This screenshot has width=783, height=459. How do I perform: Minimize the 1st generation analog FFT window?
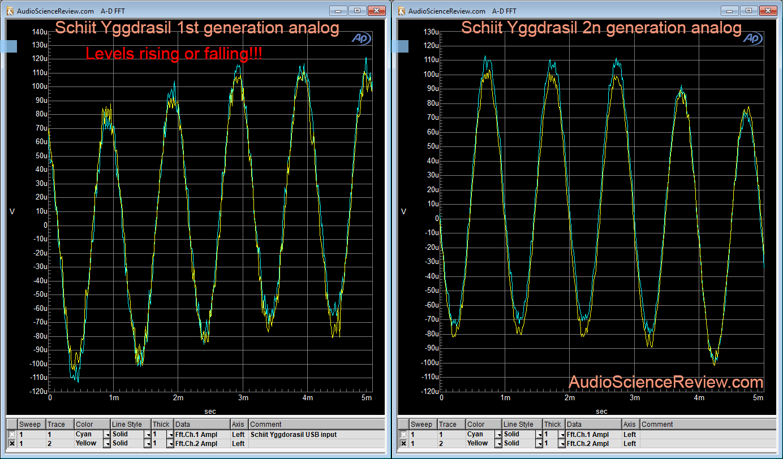tap(339, 11)
